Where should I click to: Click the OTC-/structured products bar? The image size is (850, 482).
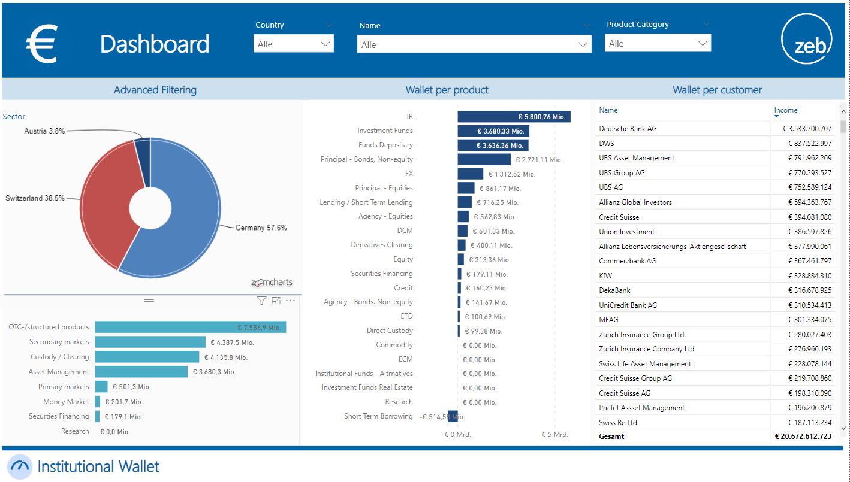(x=190, y=328)
